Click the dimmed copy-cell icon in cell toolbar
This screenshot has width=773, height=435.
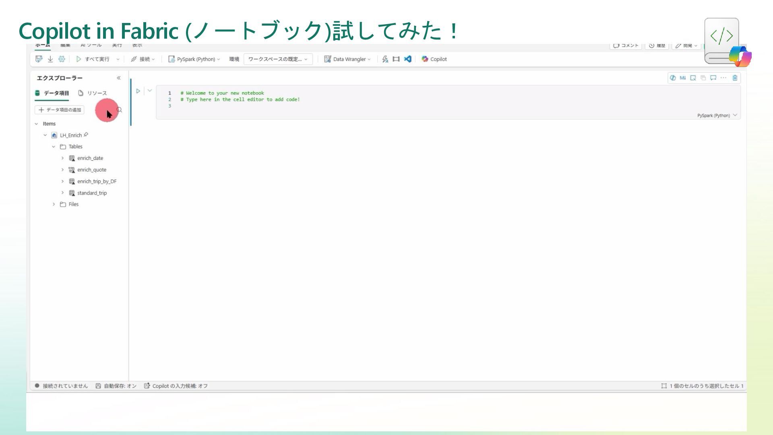pos(703,78)
